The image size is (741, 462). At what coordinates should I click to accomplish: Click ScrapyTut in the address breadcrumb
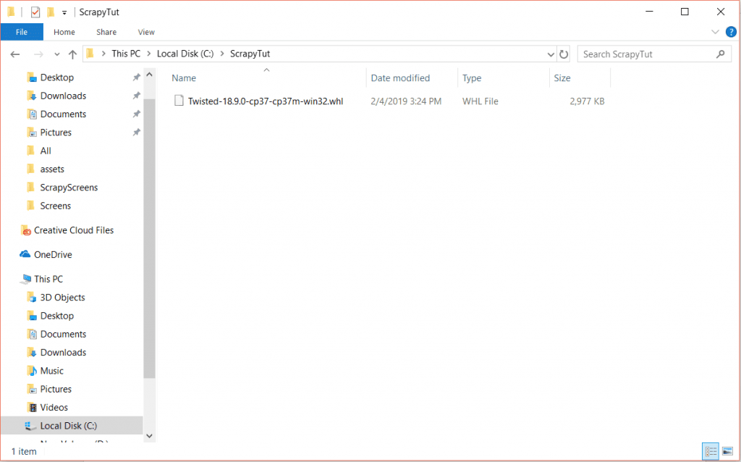[250, 54]
